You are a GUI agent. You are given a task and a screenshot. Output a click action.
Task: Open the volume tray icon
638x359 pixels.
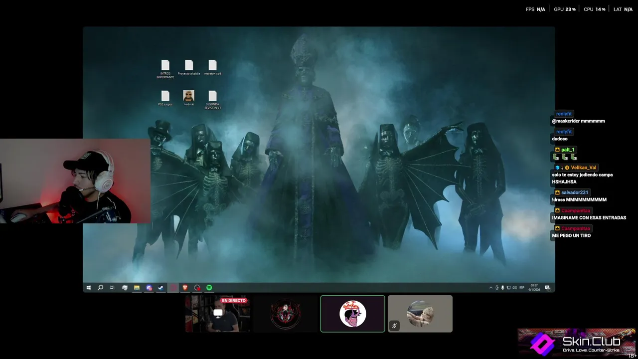click(515, 288)
